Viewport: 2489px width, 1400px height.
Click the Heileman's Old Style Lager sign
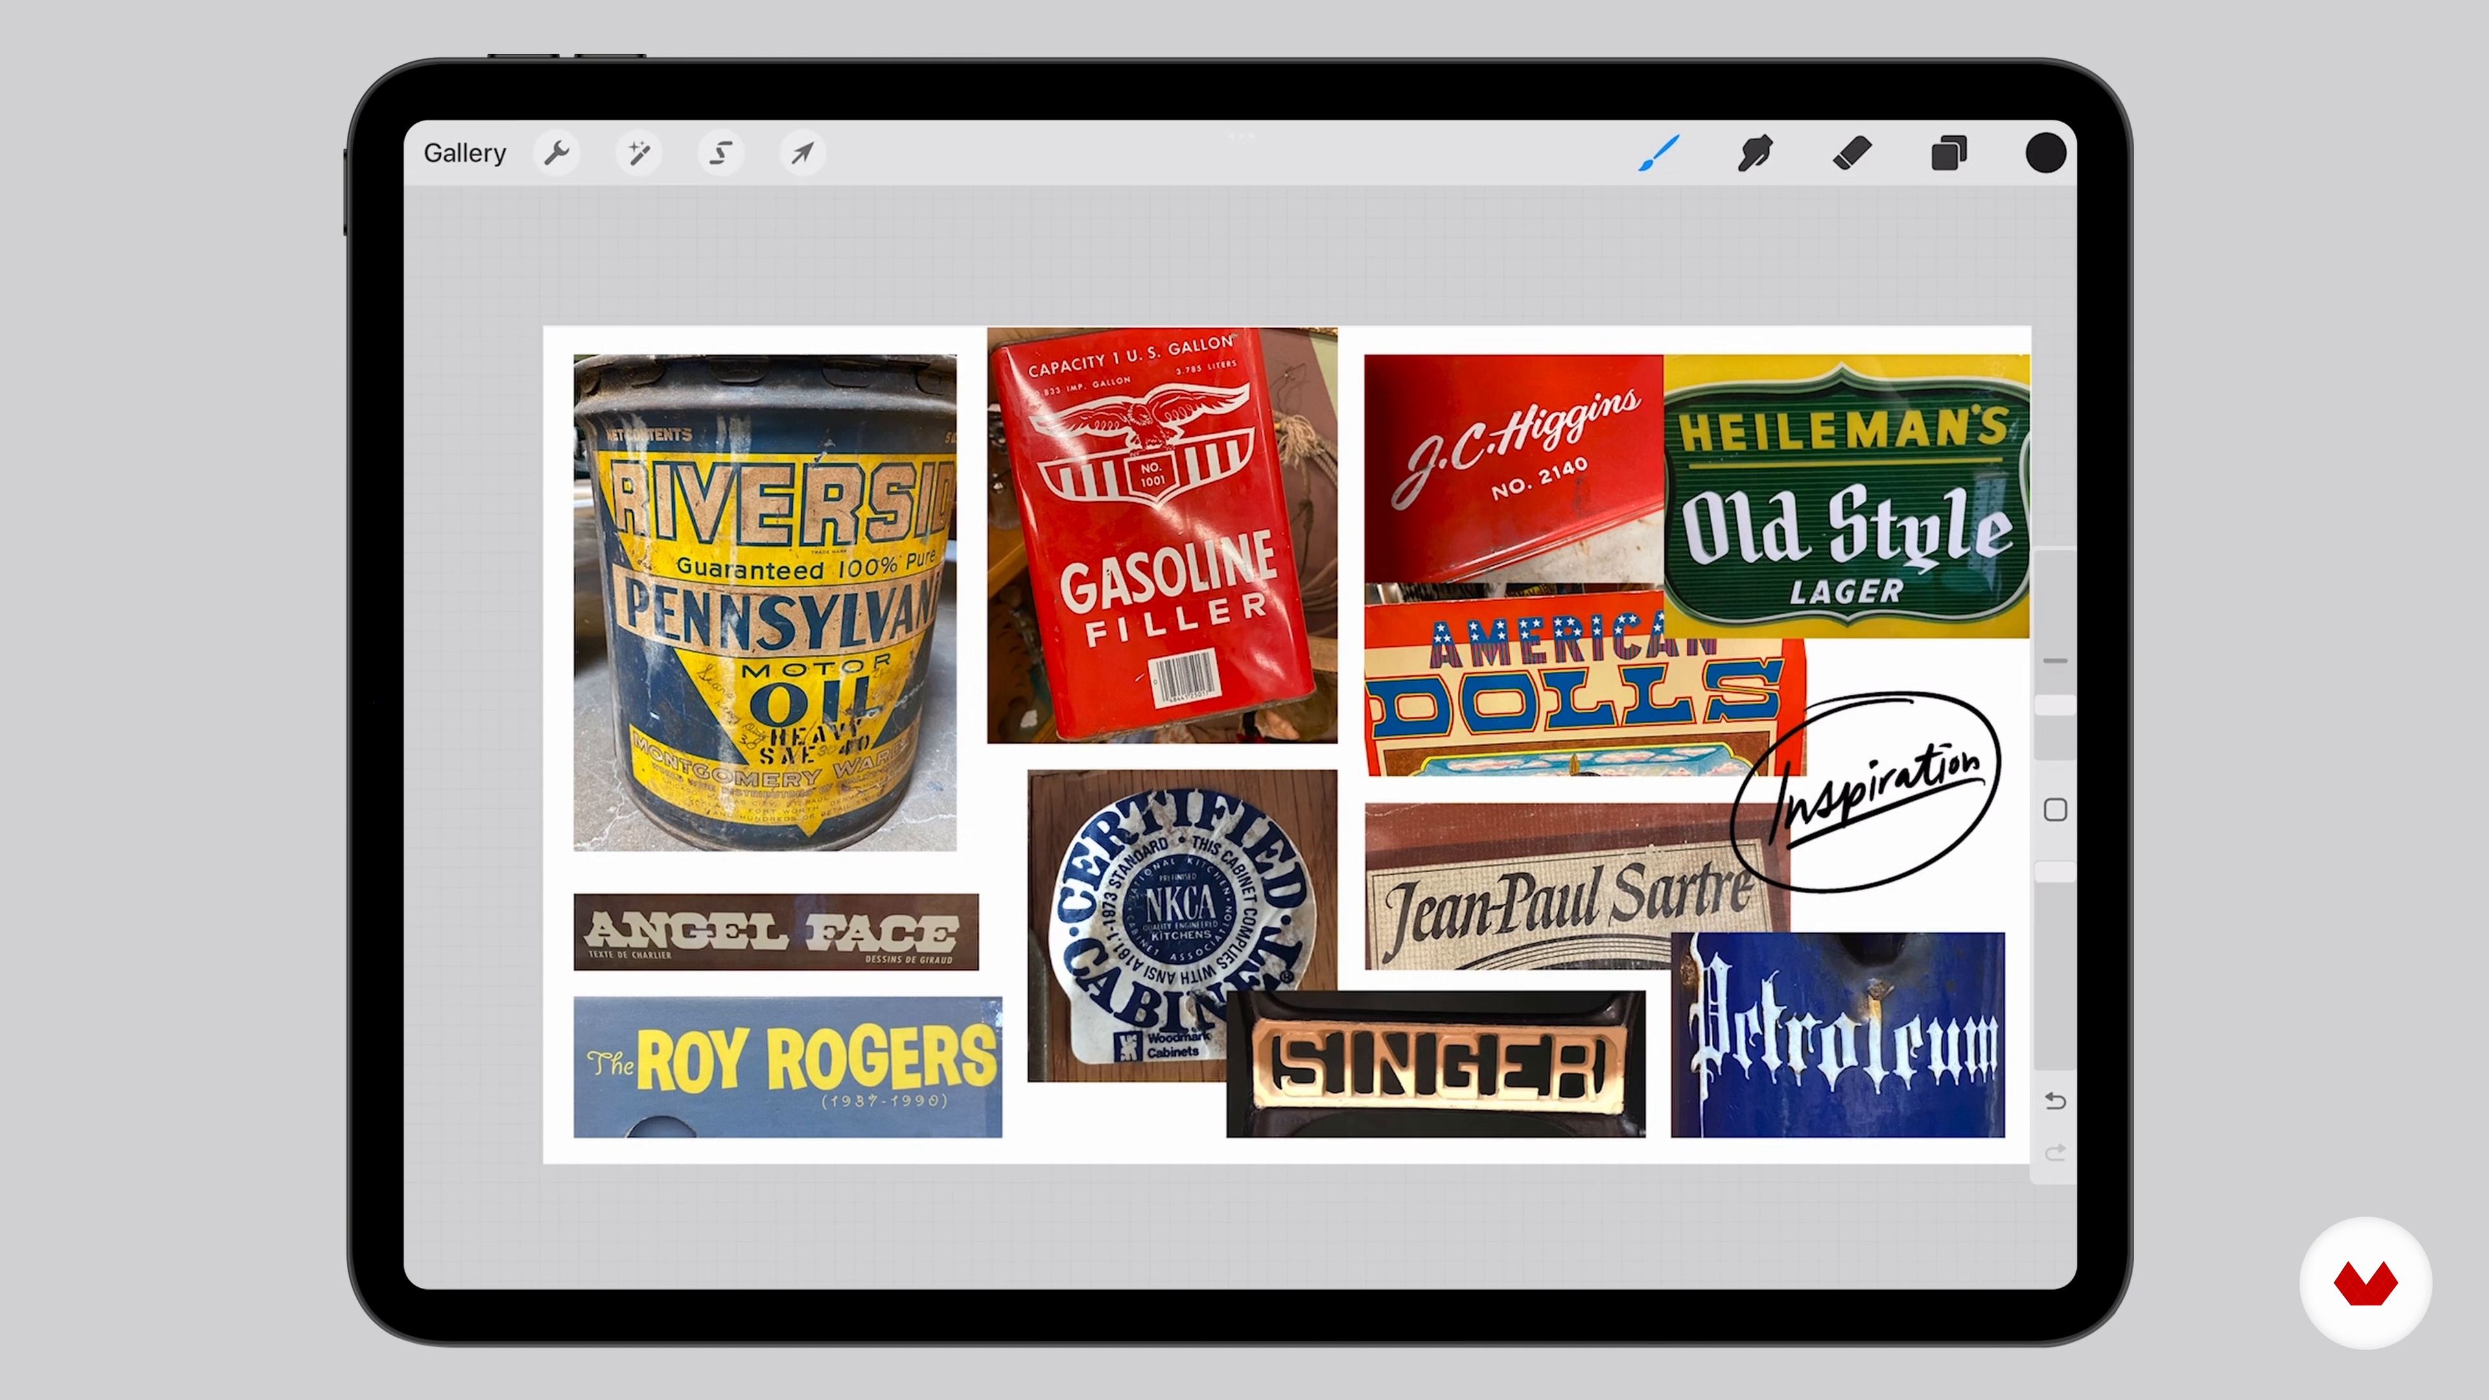(1847, 496)
